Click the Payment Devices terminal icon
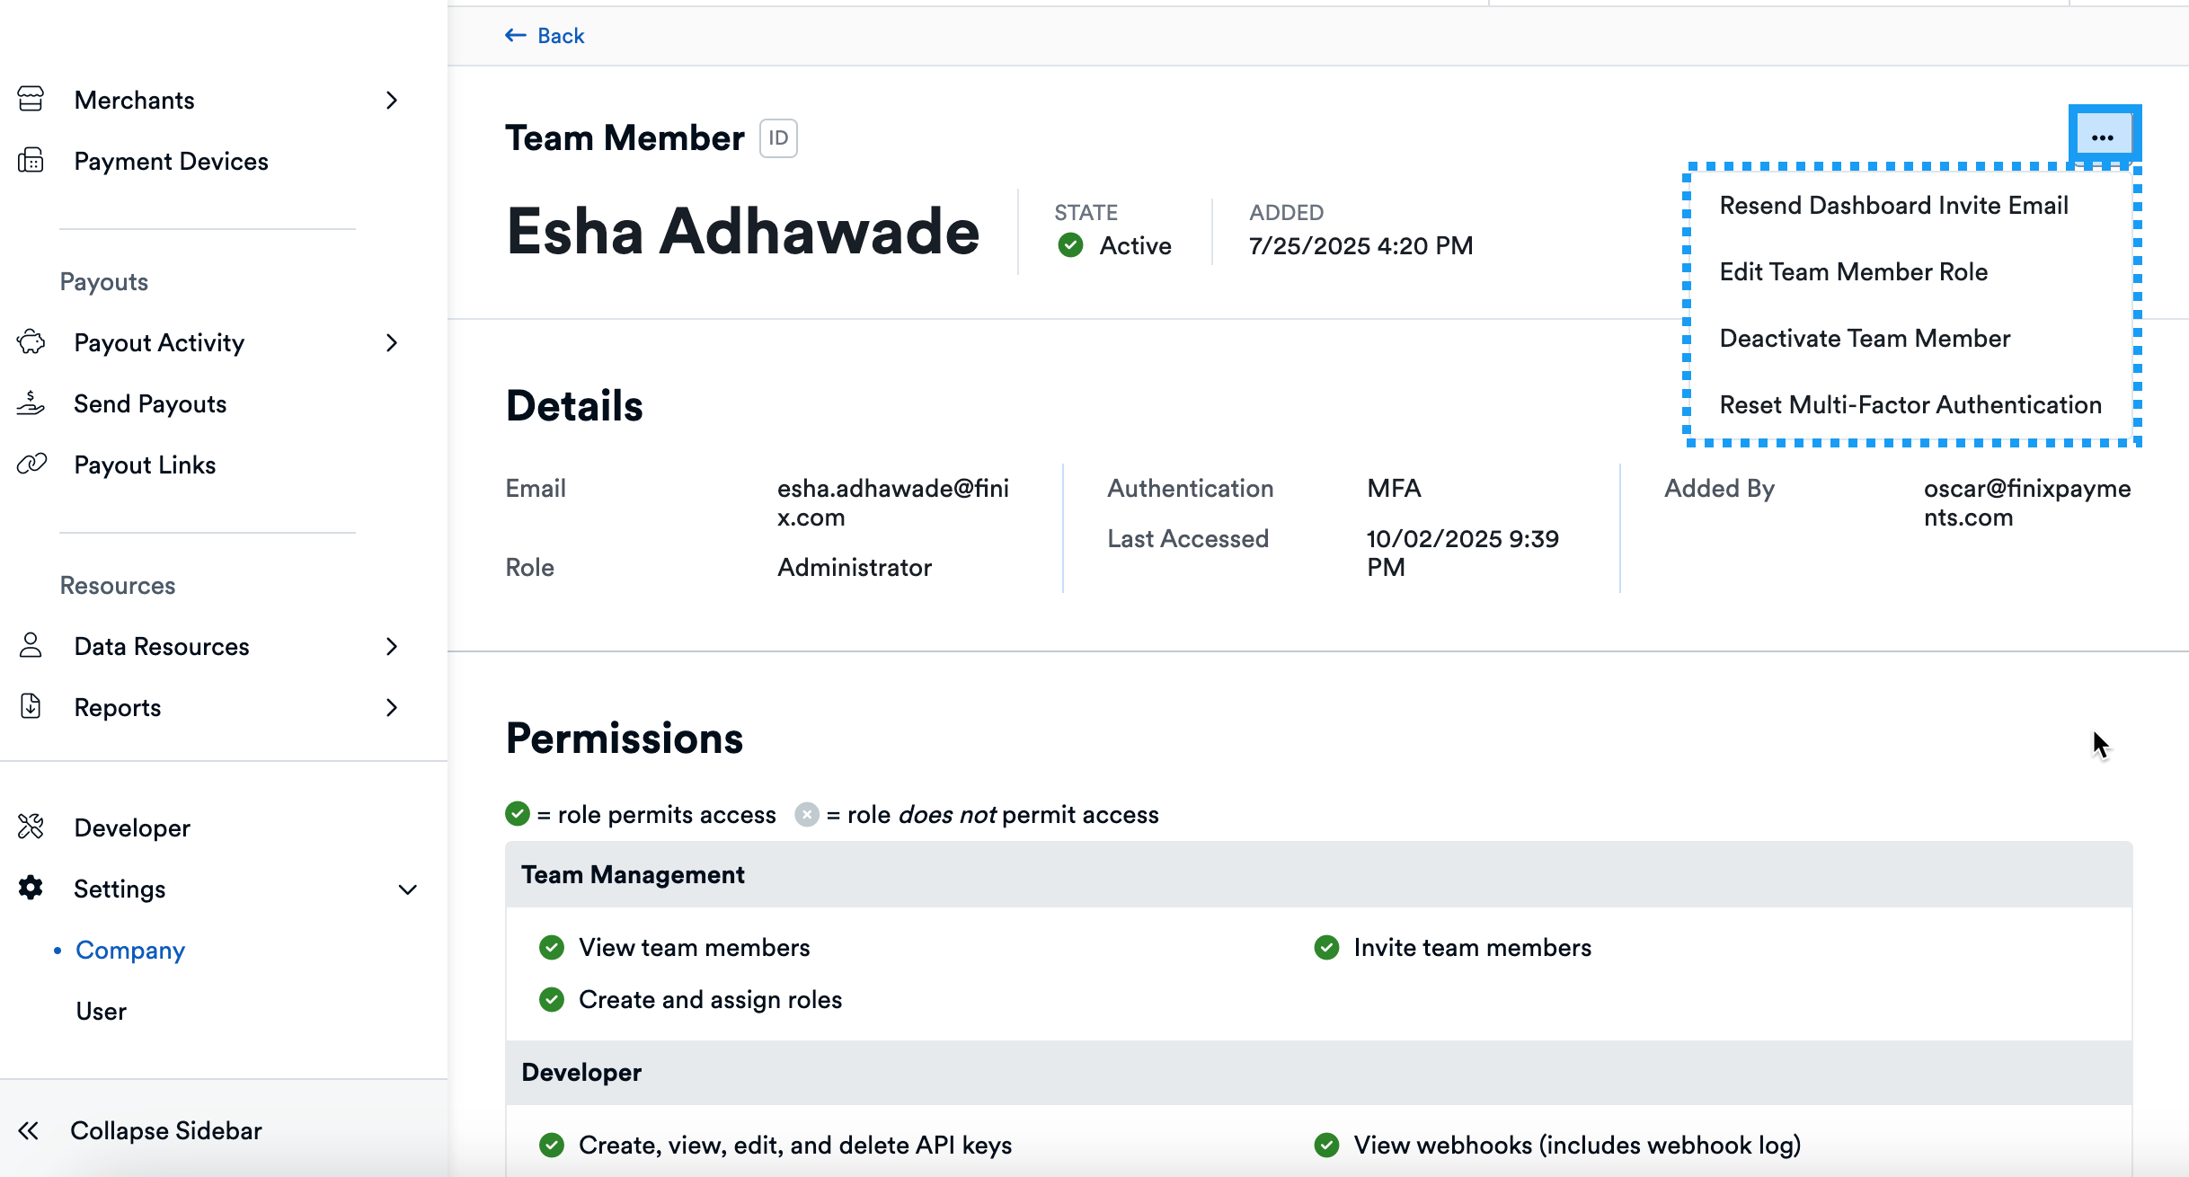 (31, 161)
